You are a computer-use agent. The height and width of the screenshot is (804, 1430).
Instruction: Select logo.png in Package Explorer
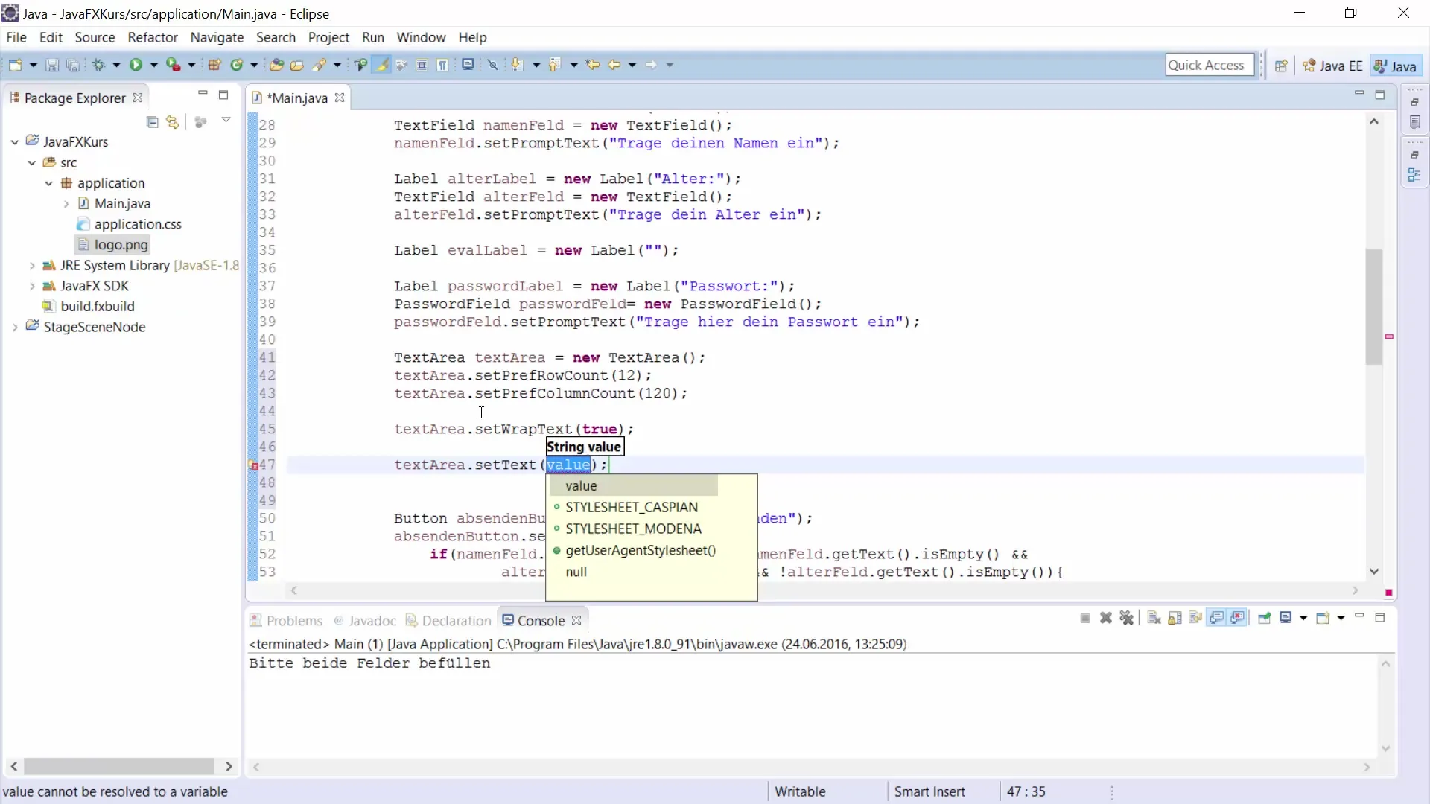[121, 244]
